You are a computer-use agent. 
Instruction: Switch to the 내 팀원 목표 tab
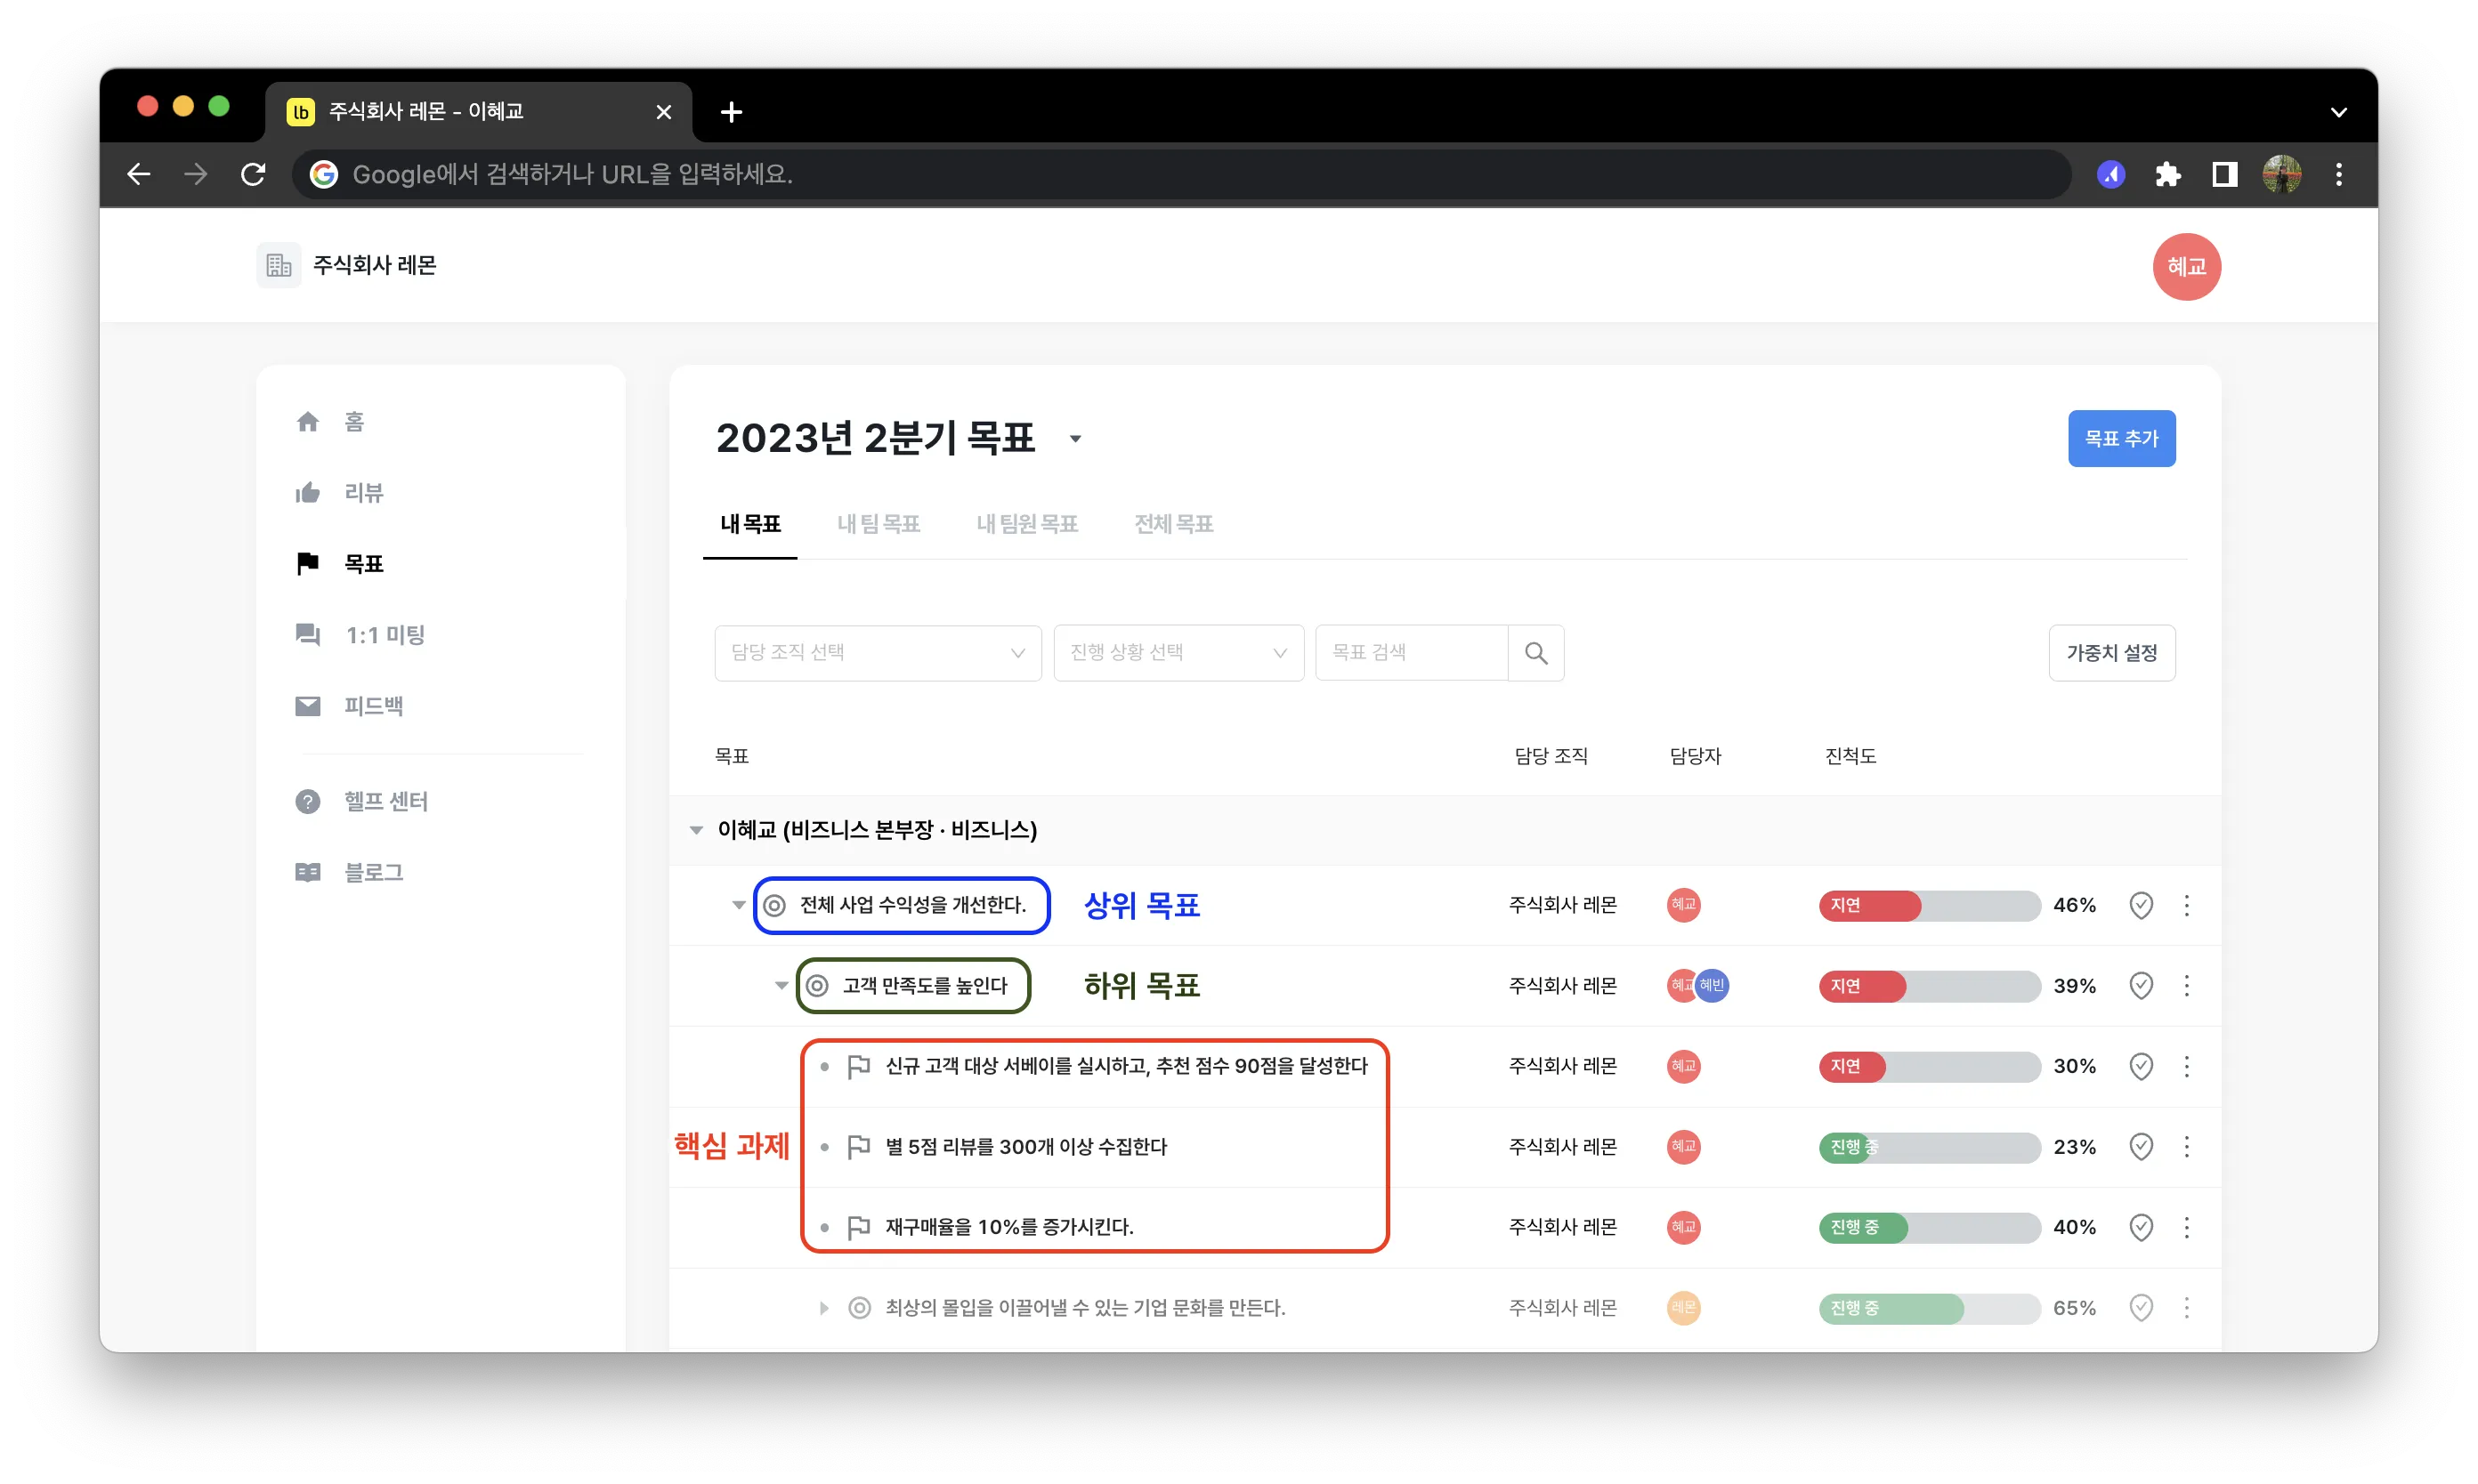click(1026, 524)
